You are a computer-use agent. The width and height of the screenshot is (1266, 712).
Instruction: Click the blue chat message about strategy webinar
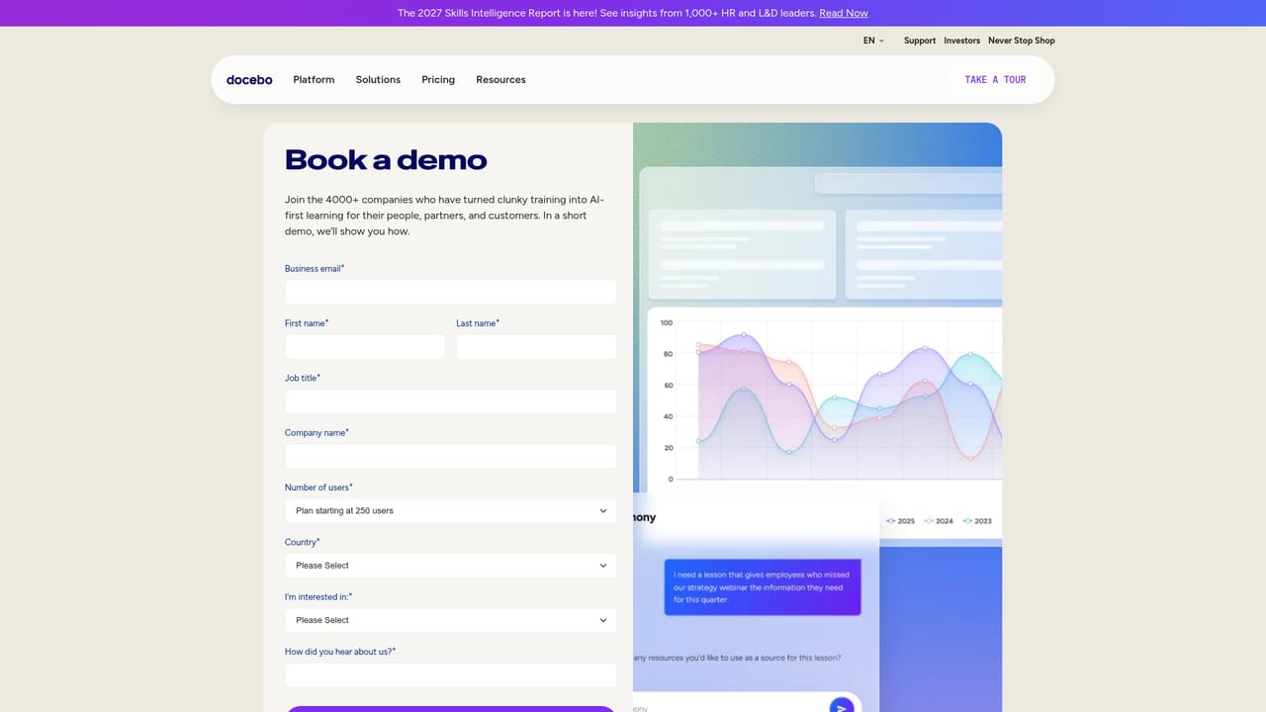pyautogui.click(x=762, y=586)
